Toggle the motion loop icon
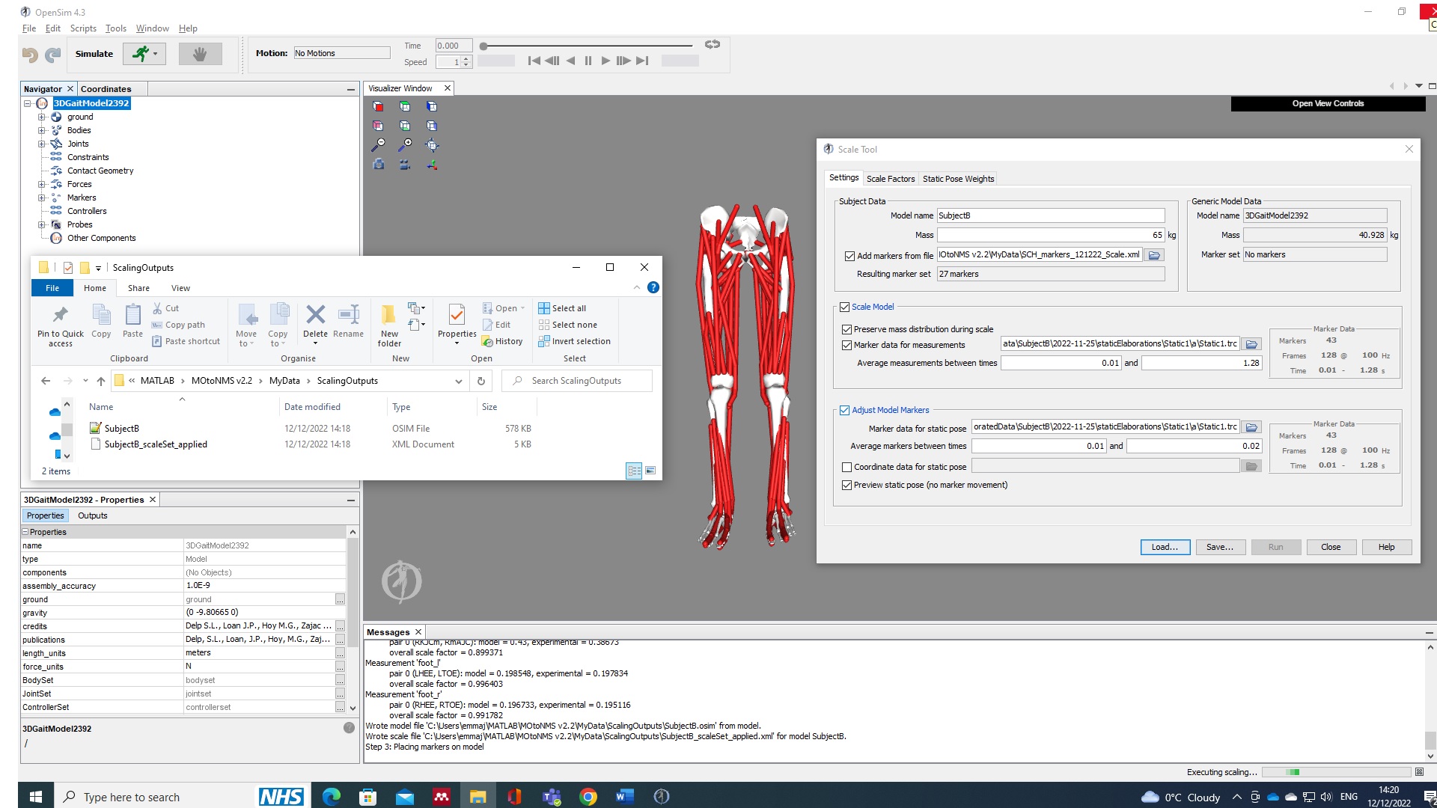 (x=713, y=45)
